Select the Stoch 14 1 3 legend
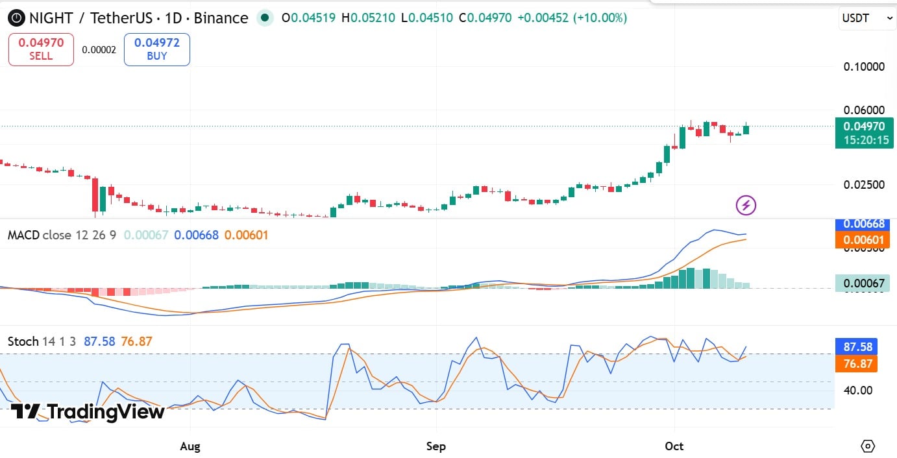 (42, 341)
